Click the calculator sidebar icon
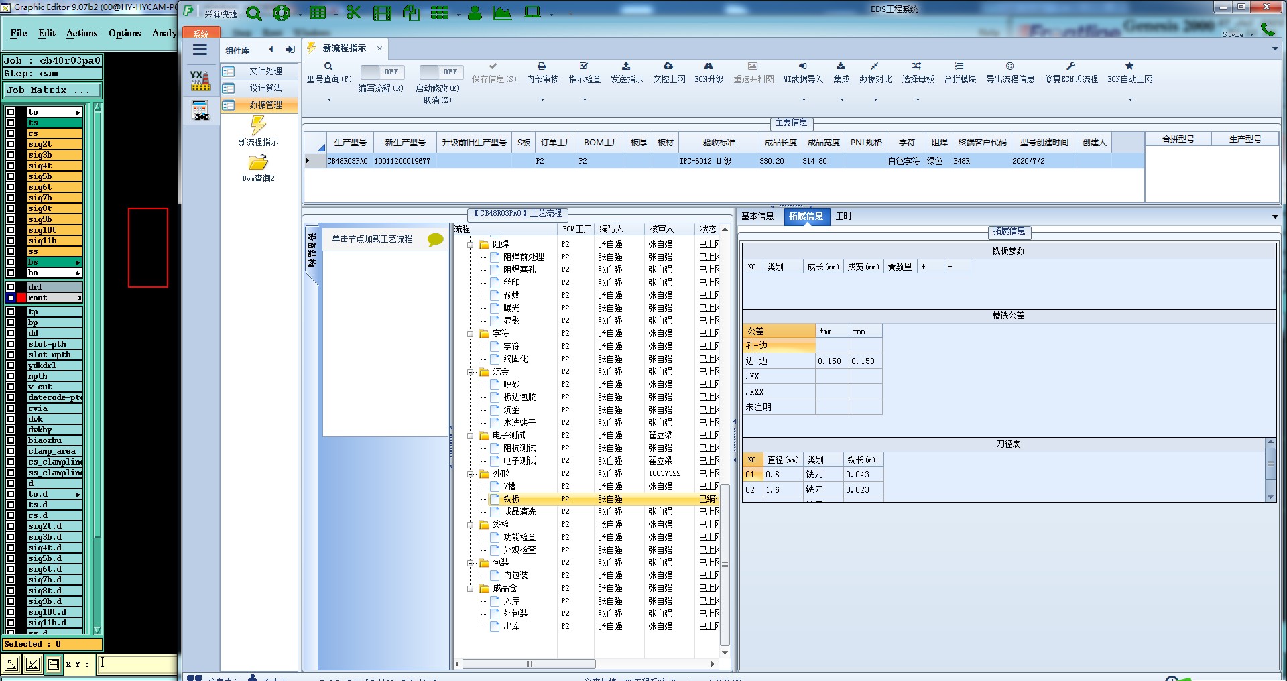The height and width of the screenshot is (681, 1287). point(200,111)
